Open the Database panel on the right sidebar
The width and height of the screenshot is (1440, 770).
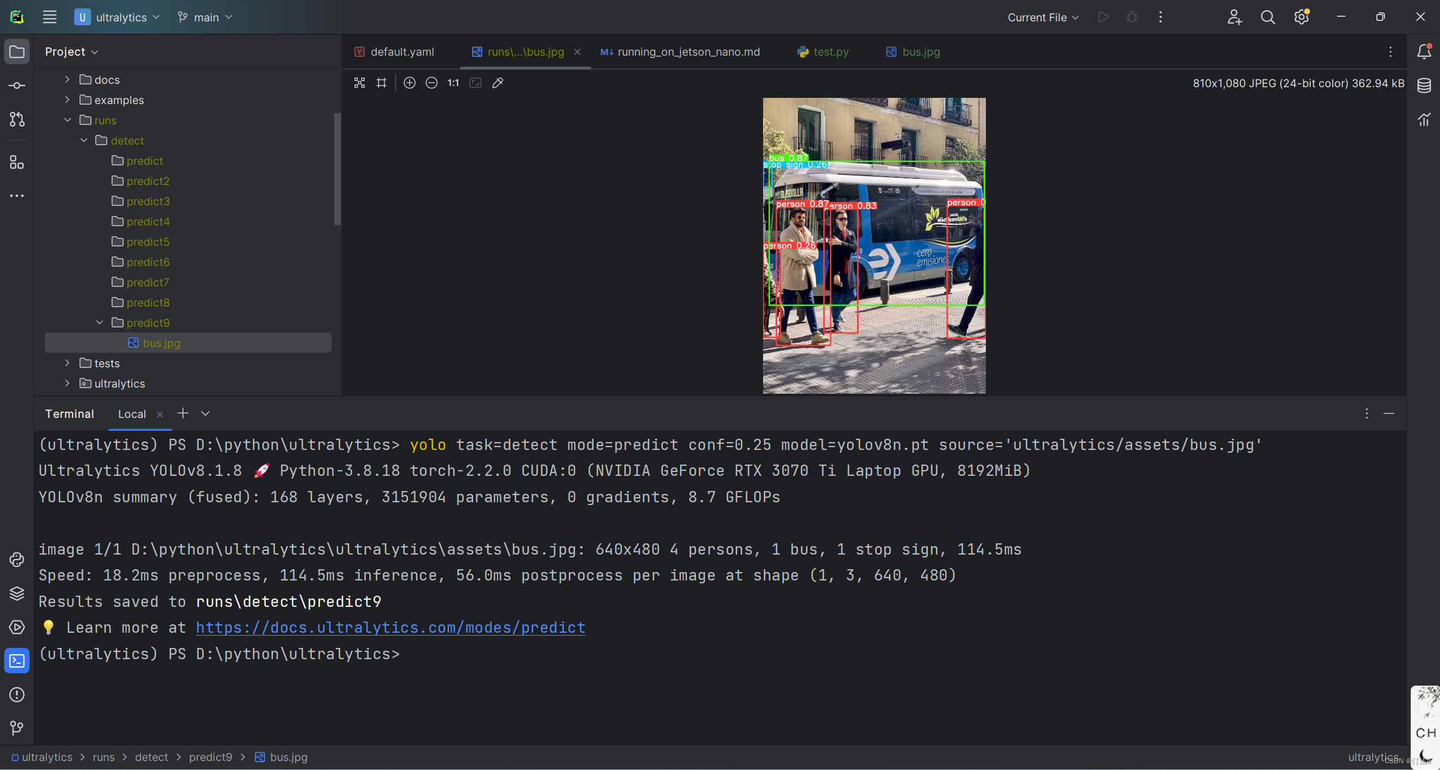tap(1424, 85)
